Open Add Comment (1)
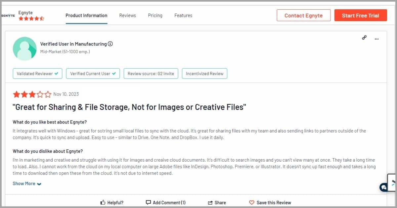The width and height of the screenshot is (397, 208). click(x=166, y=202)
